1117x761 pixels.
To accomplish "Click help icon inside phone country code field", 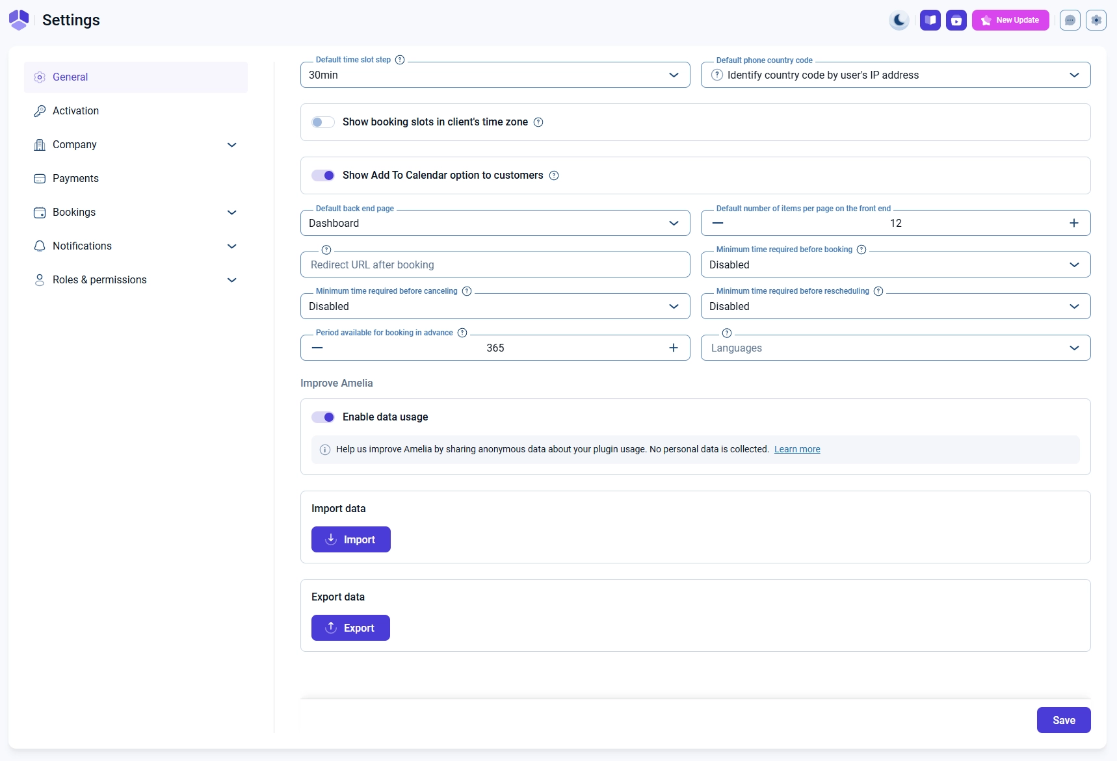I will click(x=717, y=75).
